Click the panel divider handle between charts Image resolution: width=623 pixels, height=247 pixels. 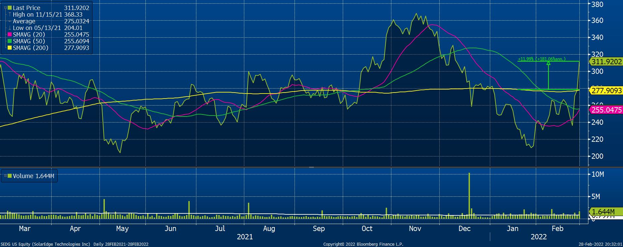click(311, 167)
